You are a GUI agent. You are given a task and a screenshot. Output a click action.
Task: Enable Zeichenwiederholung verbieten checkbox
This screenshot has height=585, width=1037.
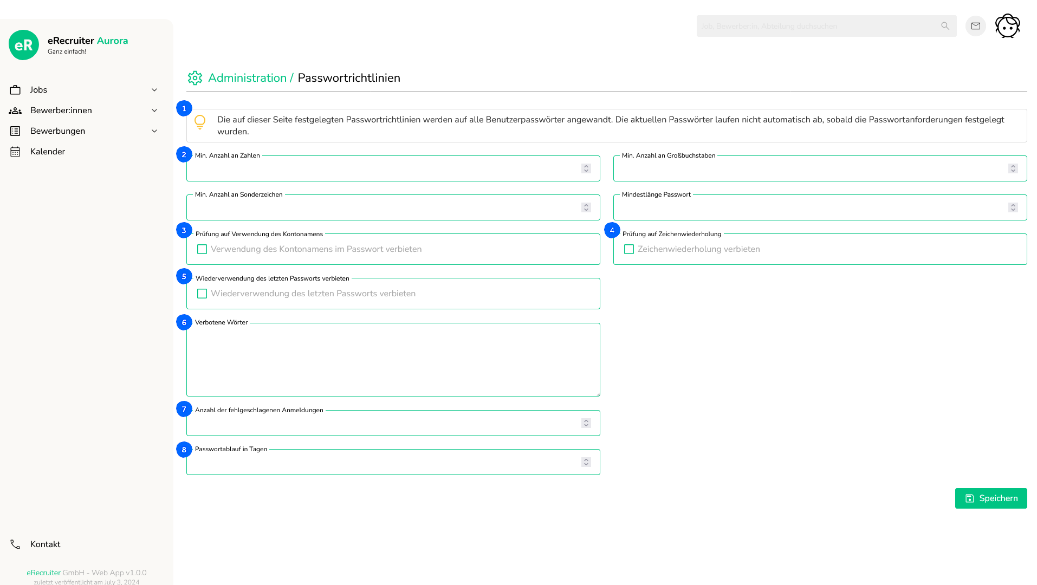pos(629,249)
